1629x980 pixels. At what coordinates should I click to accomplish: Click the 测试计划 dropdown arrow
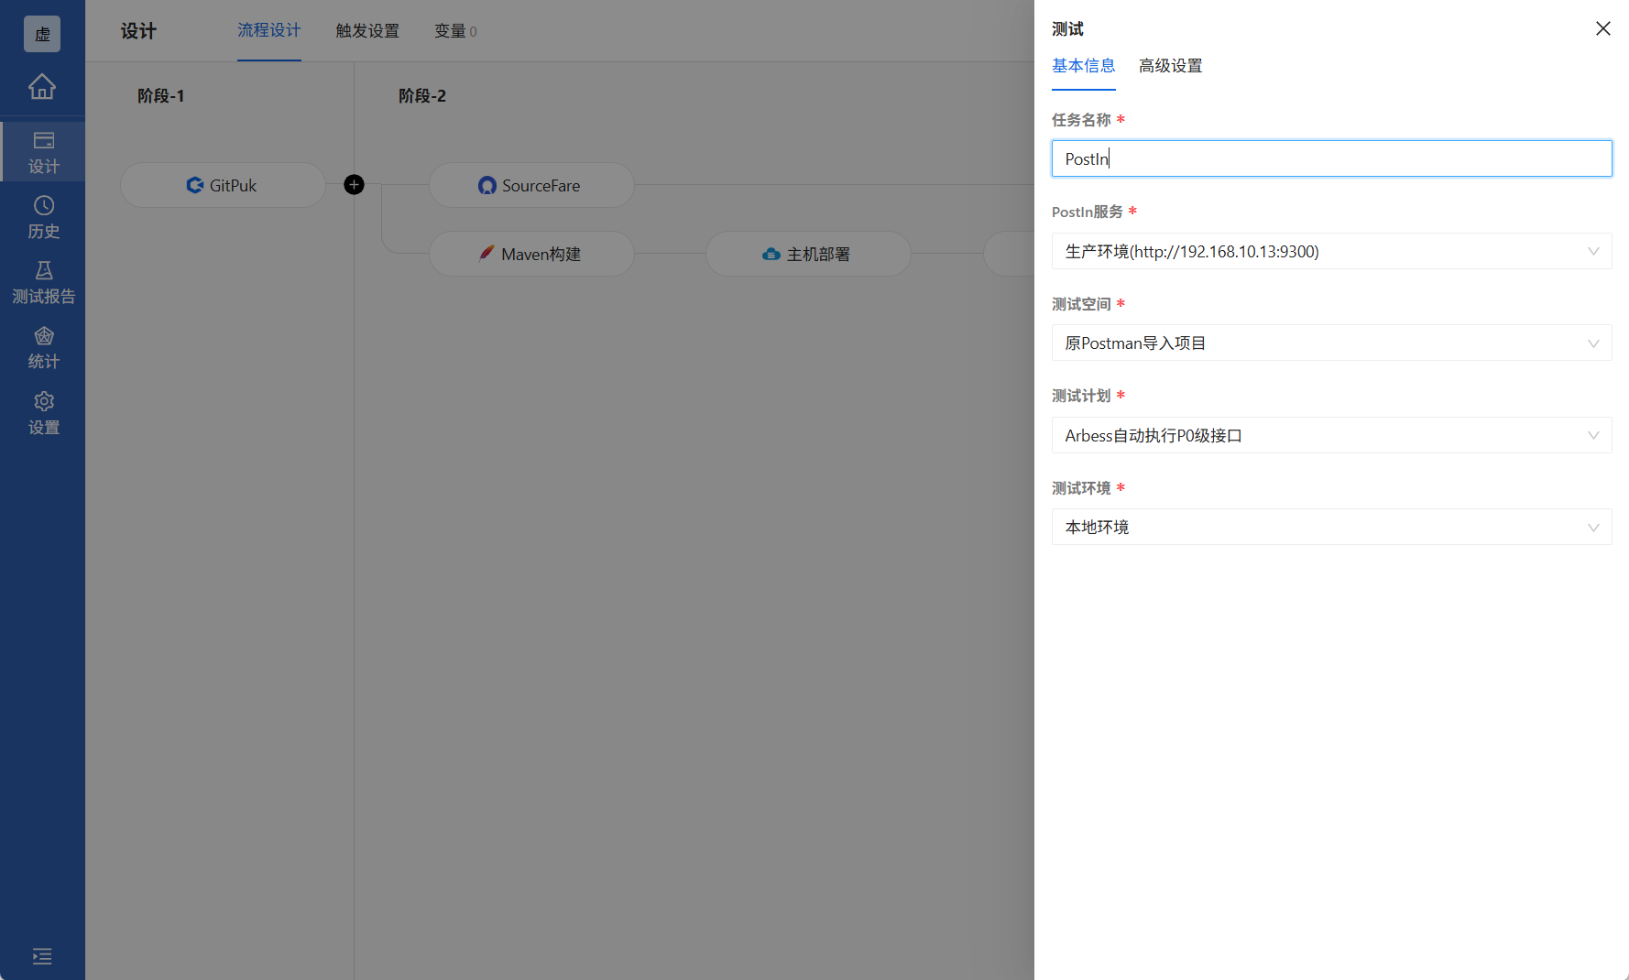coord(1593,435)
